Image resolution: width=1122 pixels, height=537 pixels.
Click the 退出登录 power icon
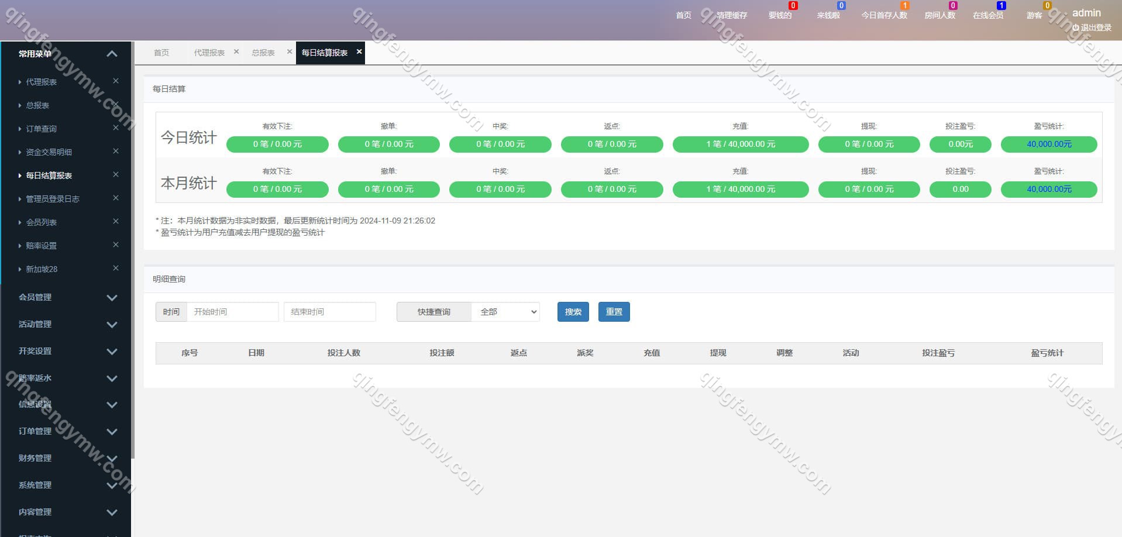(x=1075, y=27)
